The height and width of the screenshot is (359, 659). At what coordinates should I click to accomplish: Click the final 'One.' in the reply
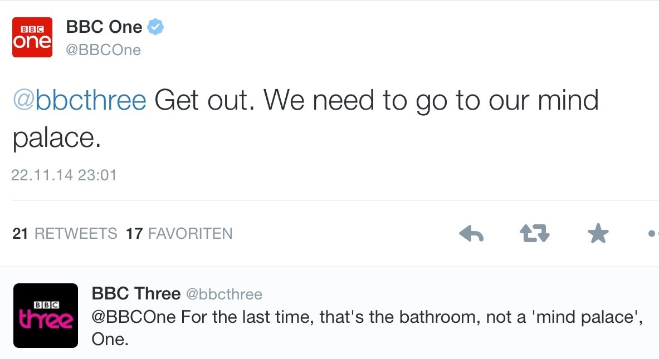click(110, 339)
